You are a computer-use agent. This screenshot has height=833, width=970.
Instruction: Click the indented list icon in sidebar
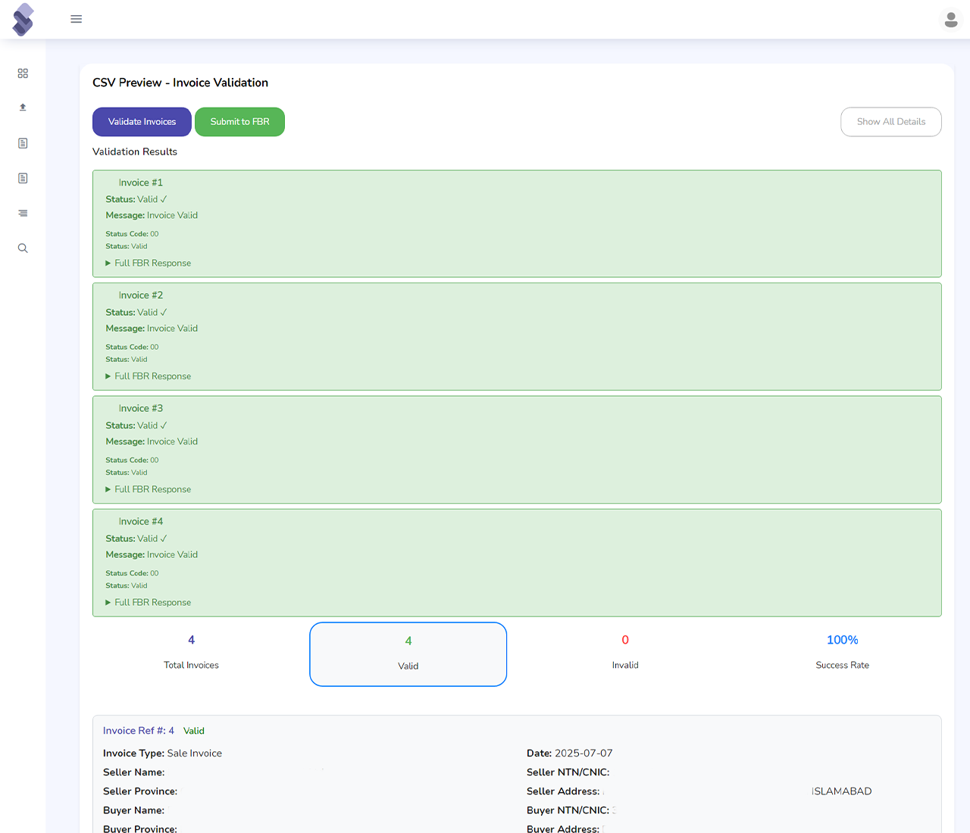click(x=23, y=214)
